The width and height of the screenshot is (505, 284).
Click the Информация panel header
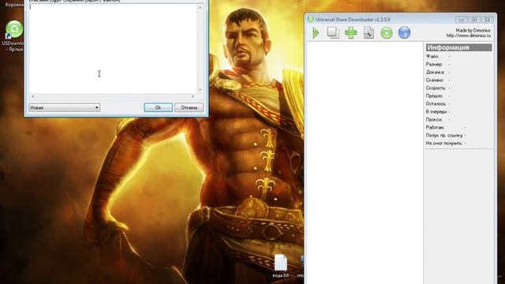coord(459,47)
